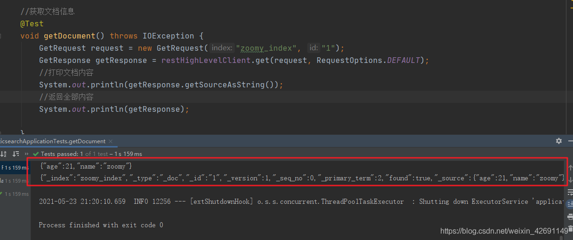Click the Tests passed: 1 of 1 test status
This screenshot has width=573, height=240.
click(91, 154)
